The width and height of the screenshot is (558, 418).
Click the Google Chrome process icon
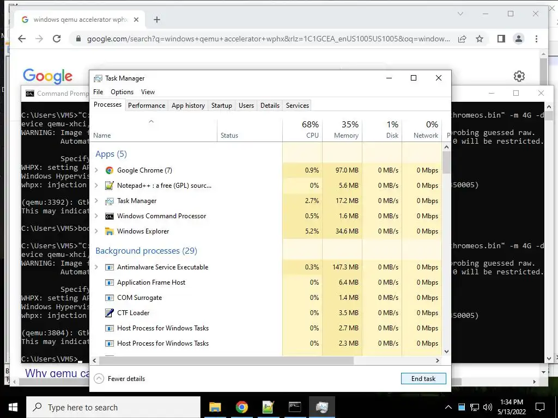click(x=109, y=170)
